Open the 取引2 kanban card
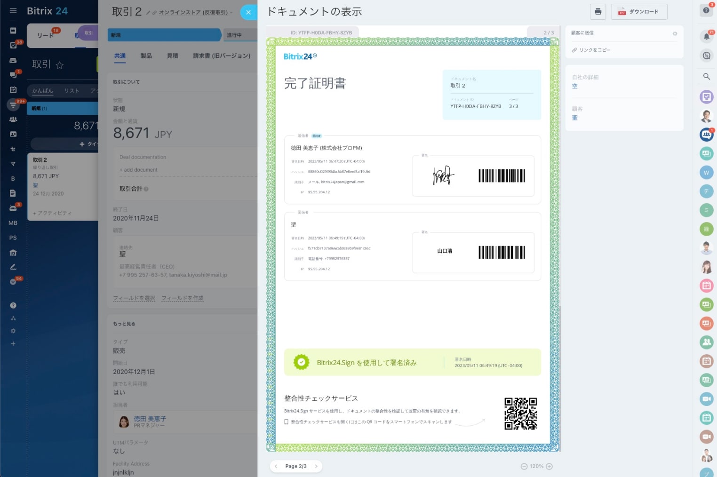717x477 pixels. point(63,187)
